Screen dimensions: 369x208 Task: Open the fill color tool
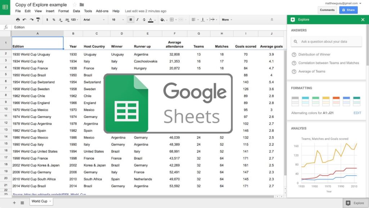tap(161, 19)
